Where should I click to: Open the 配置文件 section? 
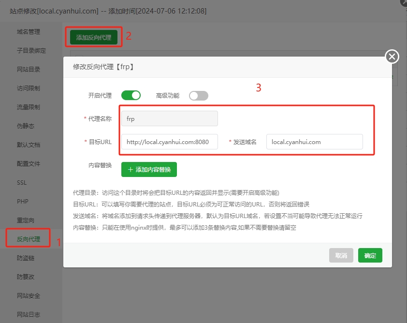pyautogui.click(x=29, y=163)
